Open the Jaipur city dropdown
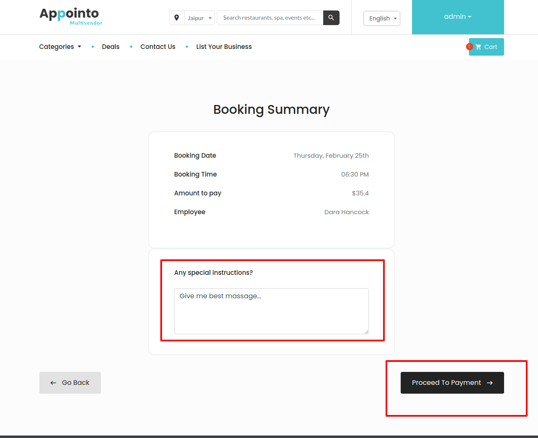This screenshot has height=438, width=538. click(200, 18)
